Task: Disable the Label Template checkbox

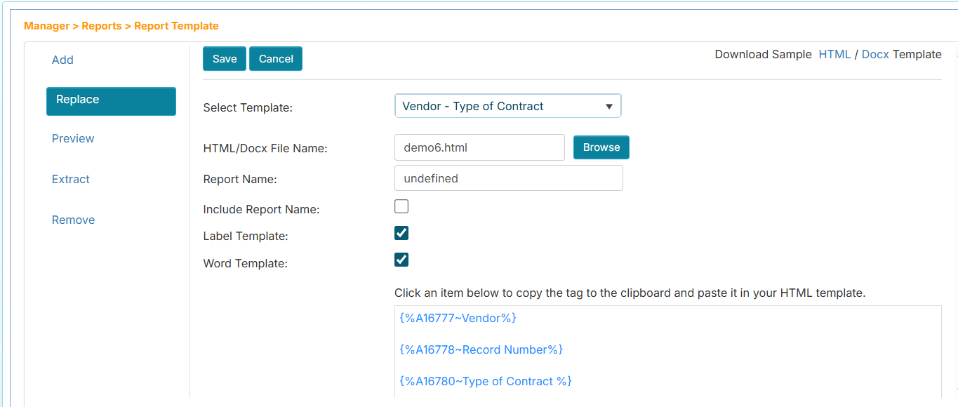Action: point(401,232)
